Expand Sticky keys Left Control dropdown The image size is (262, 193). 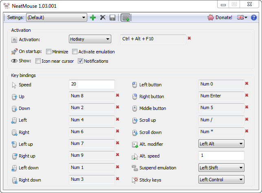point(221,180)
